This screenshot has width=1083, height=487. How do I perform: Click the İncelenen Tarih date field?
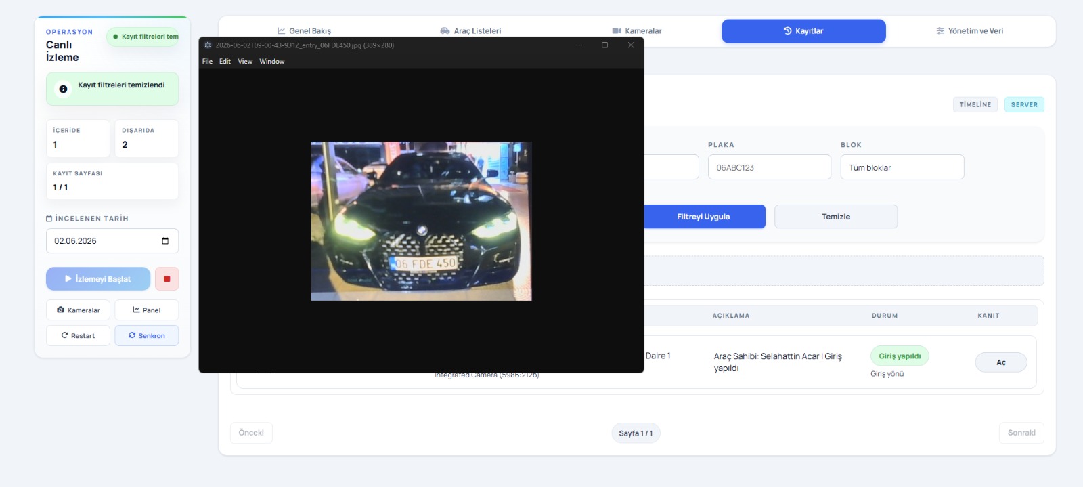pyautogui.click(x=112, y=241)
